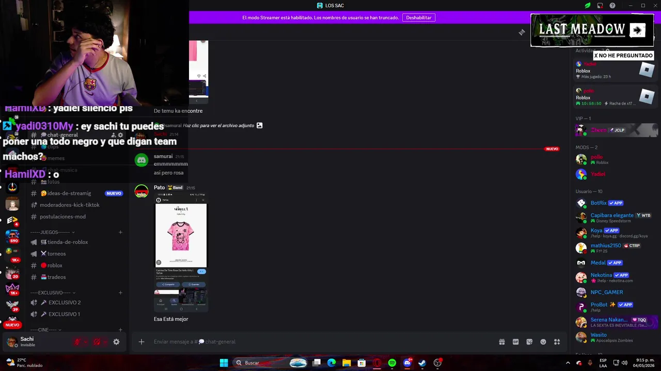Viewport: 661px width, 371px height.
Task: Open the inbox icon in title bar
Action: [x=600, y=6]
